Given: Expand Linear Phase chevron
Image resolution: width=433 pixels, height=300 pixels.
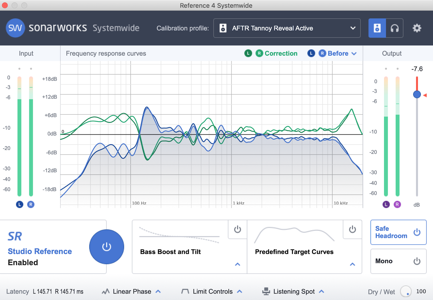Looking at the screenshot, I should [x=158, y=291].
